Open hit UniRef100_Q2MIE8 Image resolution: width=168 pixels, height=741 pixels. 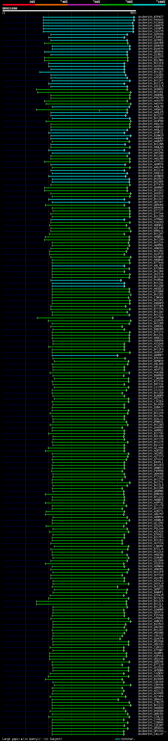[x=151, y=34]
